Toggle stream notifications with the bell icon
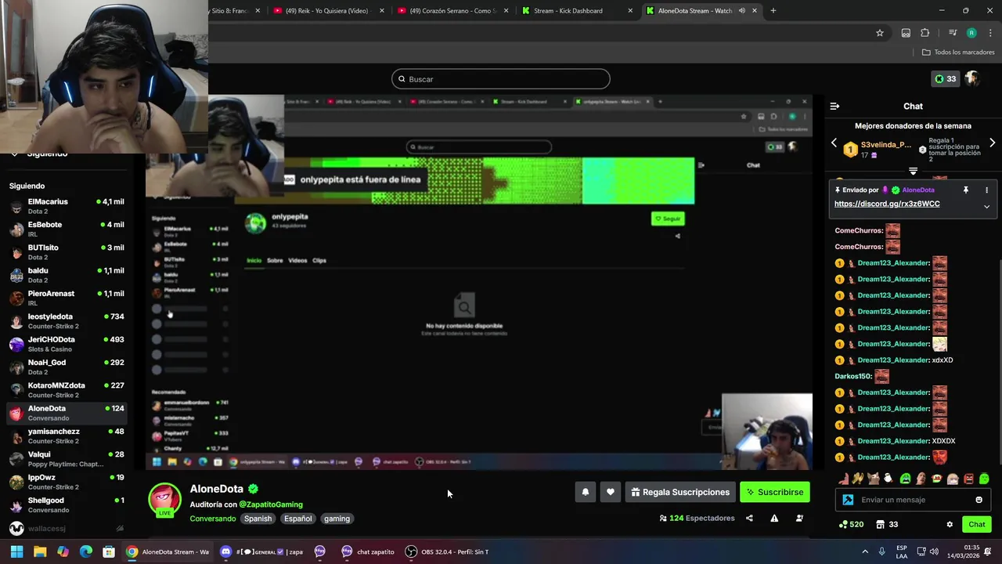Screen dimensions: 1002x564 click(x=585, y=492)
